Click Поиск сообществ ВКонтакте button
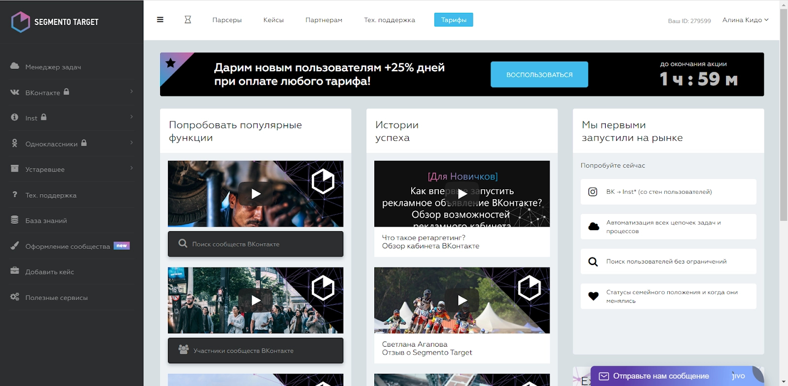The image size is (788, 386). click(x=256, y=244)
